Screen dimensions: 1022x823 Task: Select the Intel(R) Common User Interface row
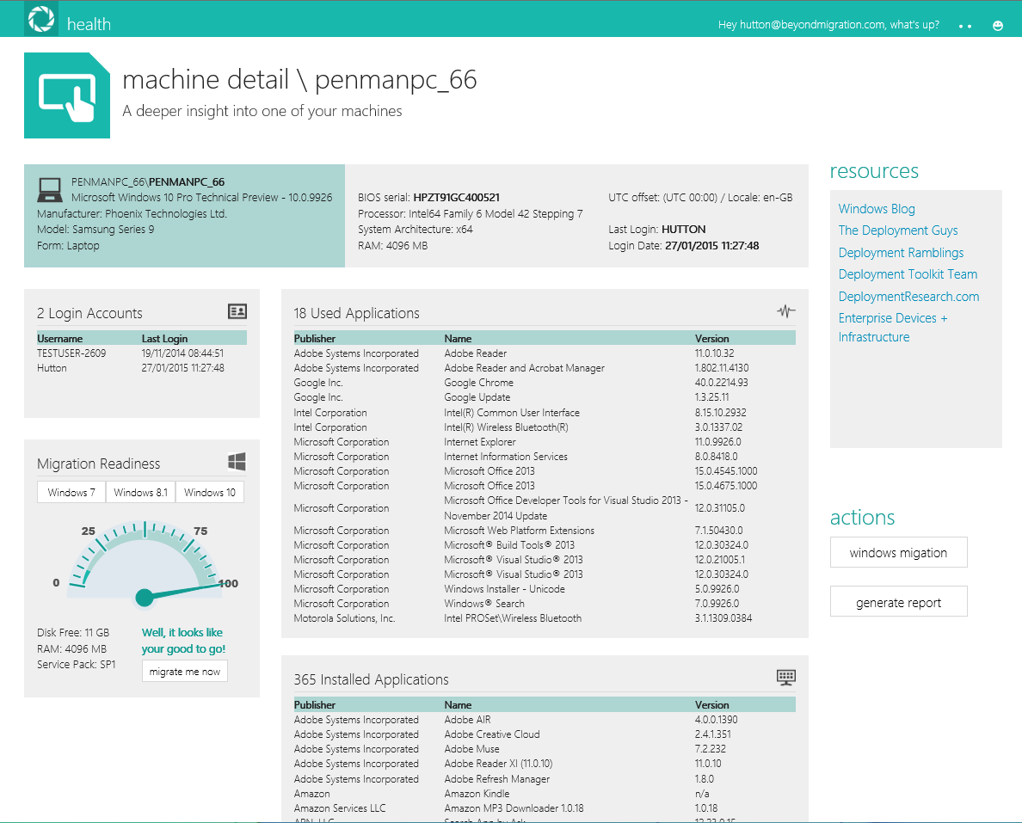[x=545, y=413]
